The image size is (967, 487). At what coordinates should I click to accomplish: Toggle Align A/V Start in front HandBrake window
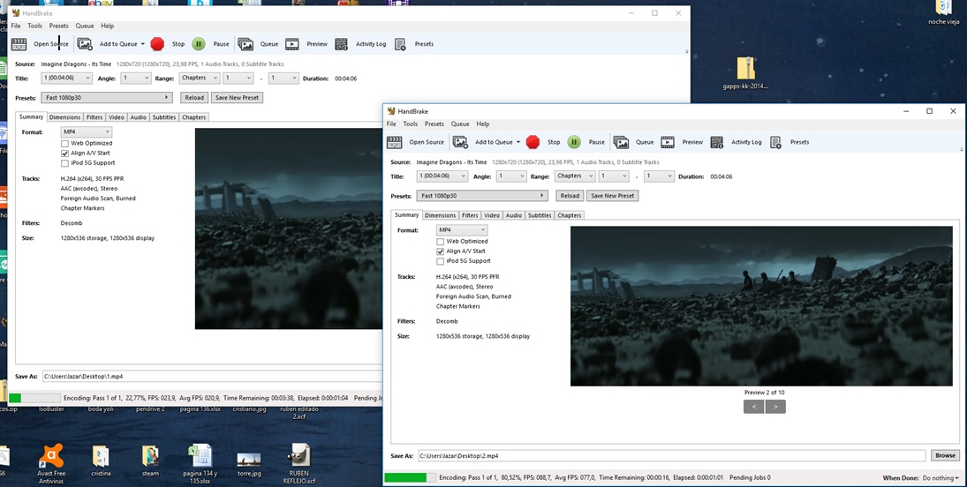[441, 251]
